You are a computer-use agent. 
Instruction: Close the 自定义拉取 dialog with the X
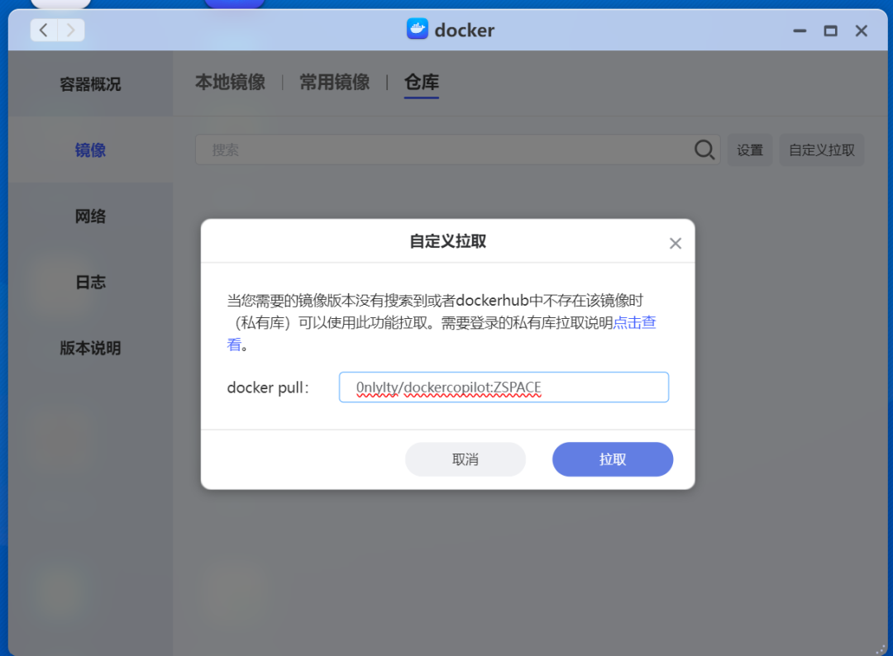pyautogui.click(x=675, y=243)
